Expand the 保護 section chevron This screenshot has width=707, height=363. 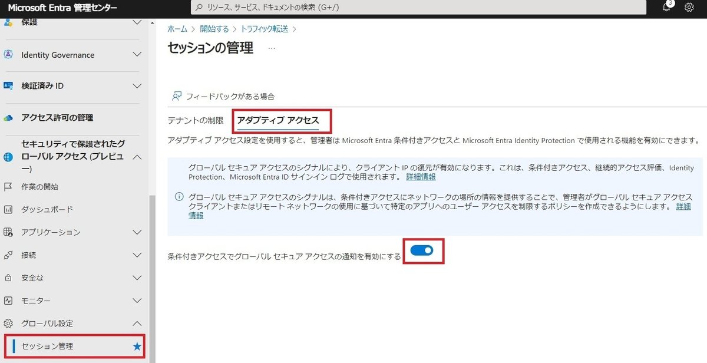click(137, 22)
